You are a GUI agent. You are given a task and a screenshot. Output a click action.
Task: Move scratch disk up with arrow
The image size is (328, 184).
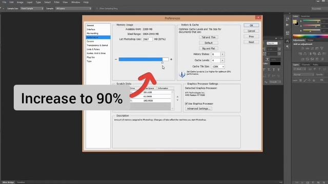pos(177,97)
